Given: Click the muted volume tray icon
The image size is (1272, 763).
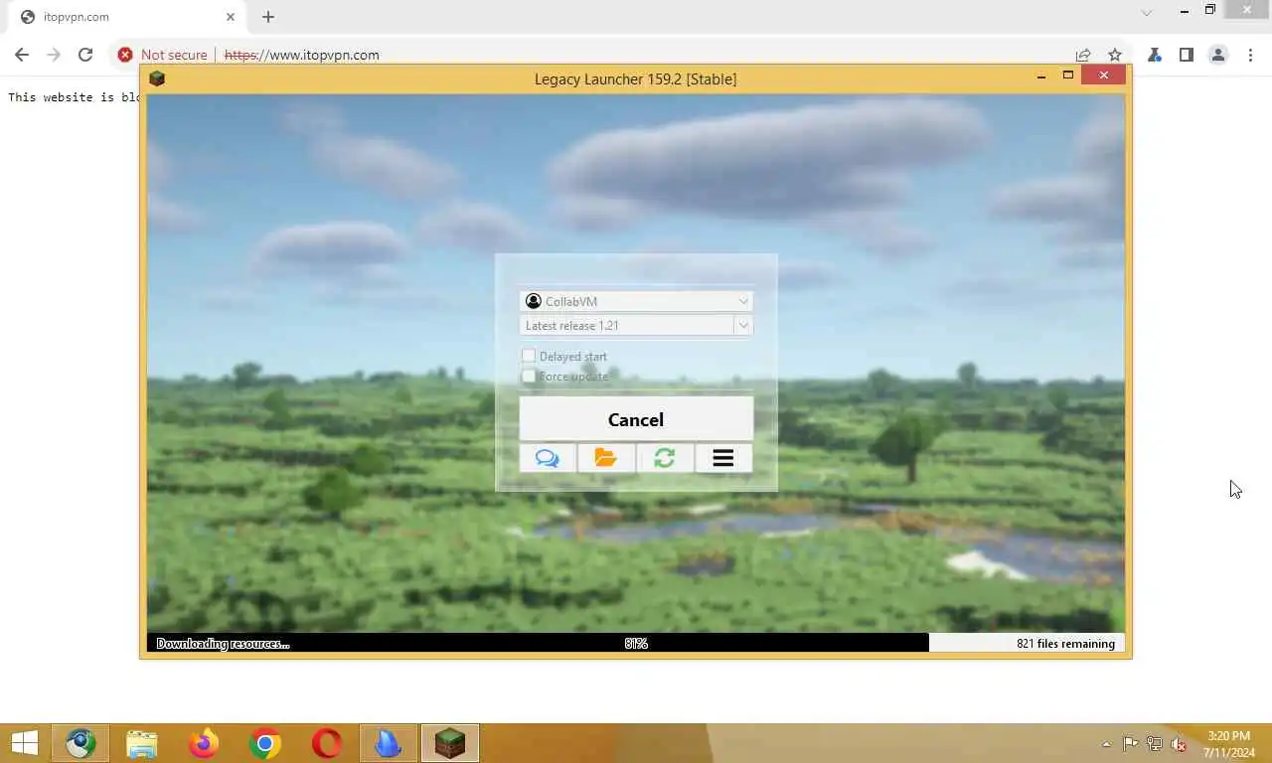Looking at the screenshot, I should [x=1179, y=743].
